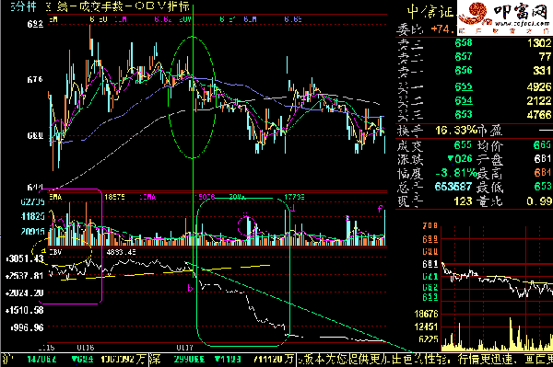Click the magenta letter f above last volume bar
This screenshot has height=367, width=553.
click(380, 209)
